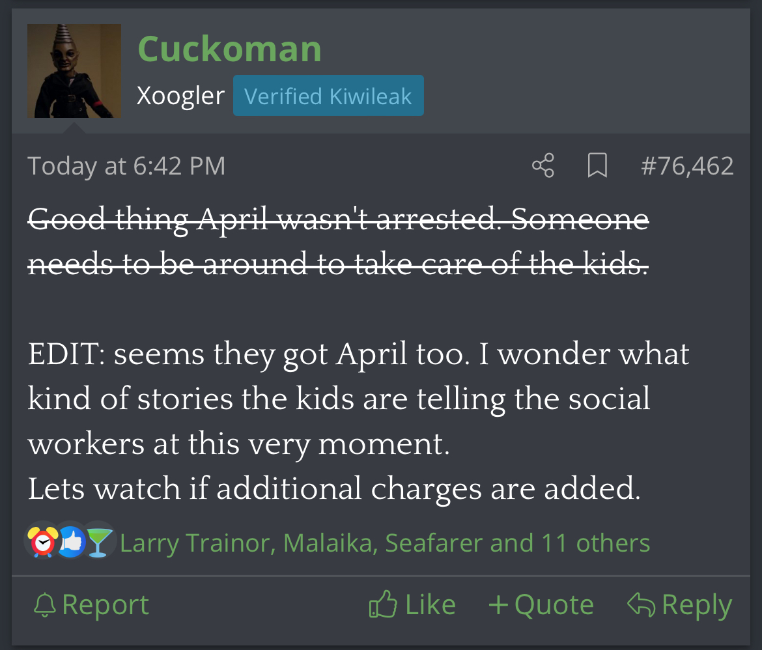Open the Cuckoman username profile link
Image resolution: width=762 pixels, height=650 pixels.
click(x=229, y=49)
